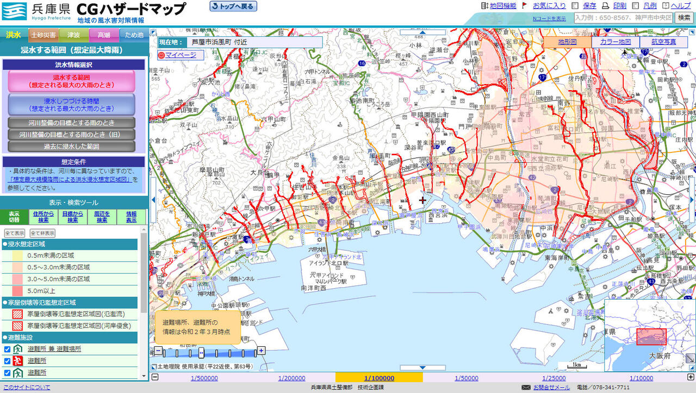This screenshot has width=696, height=393.
Task: Click the 地図機能 map functions icon
Action: (483, 5)
